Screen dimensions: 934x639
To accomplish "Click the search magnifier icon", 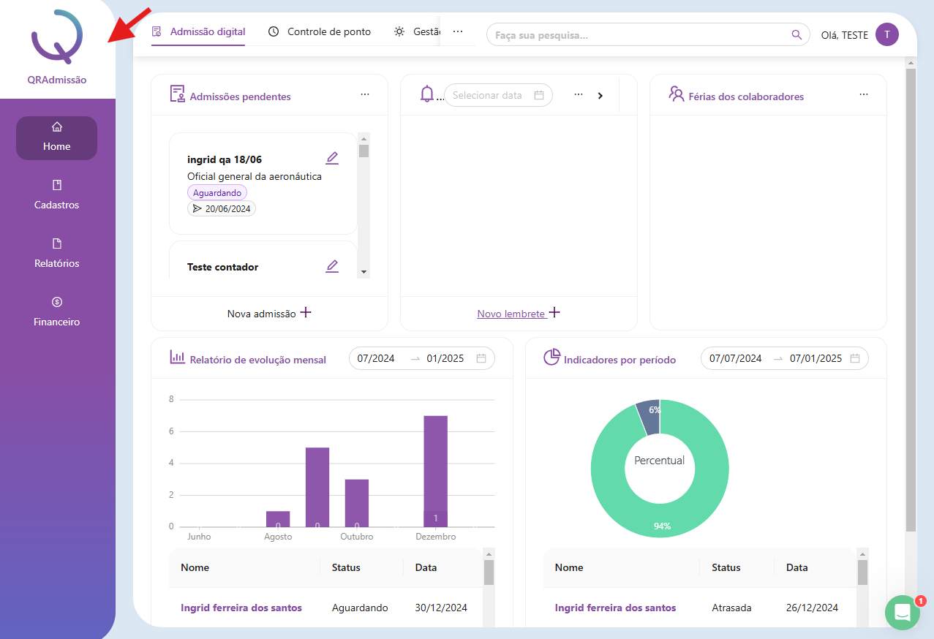I will point(796,34).
